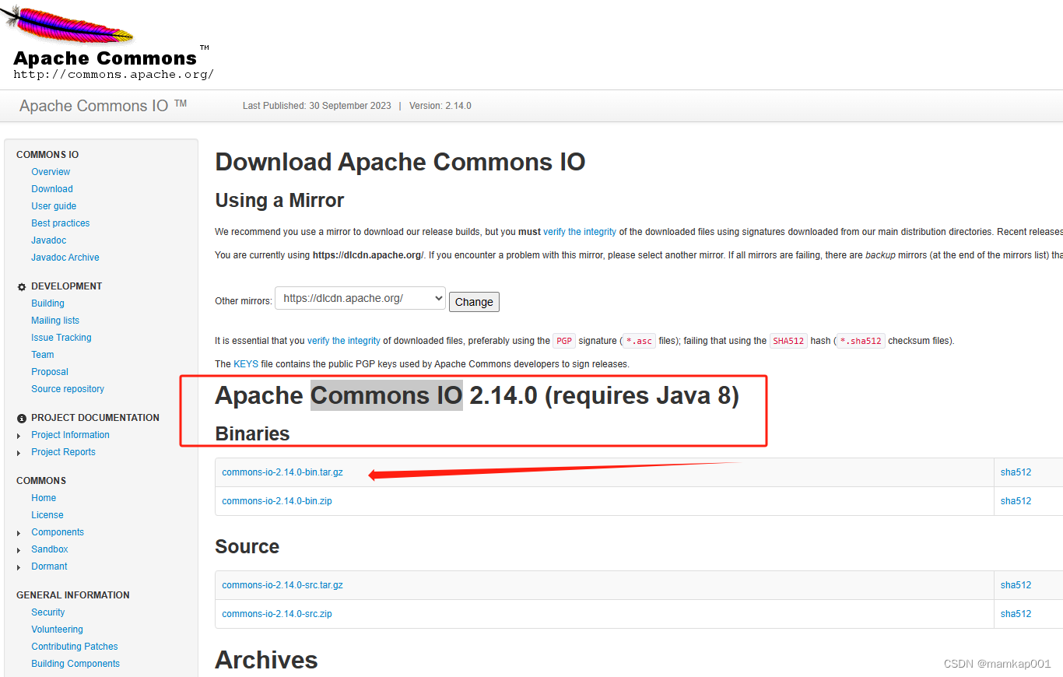Open sha512 for src.tar.gz row

[1016, 585]
